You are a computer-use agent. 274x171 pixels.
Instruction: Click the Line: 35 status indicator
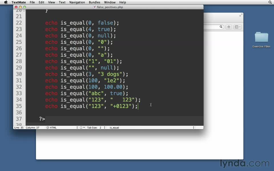tap(19, 128)
